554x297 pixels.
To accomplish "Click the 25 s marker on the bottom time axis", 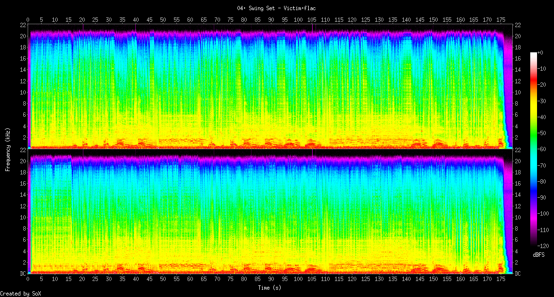I will coord(95,279).
